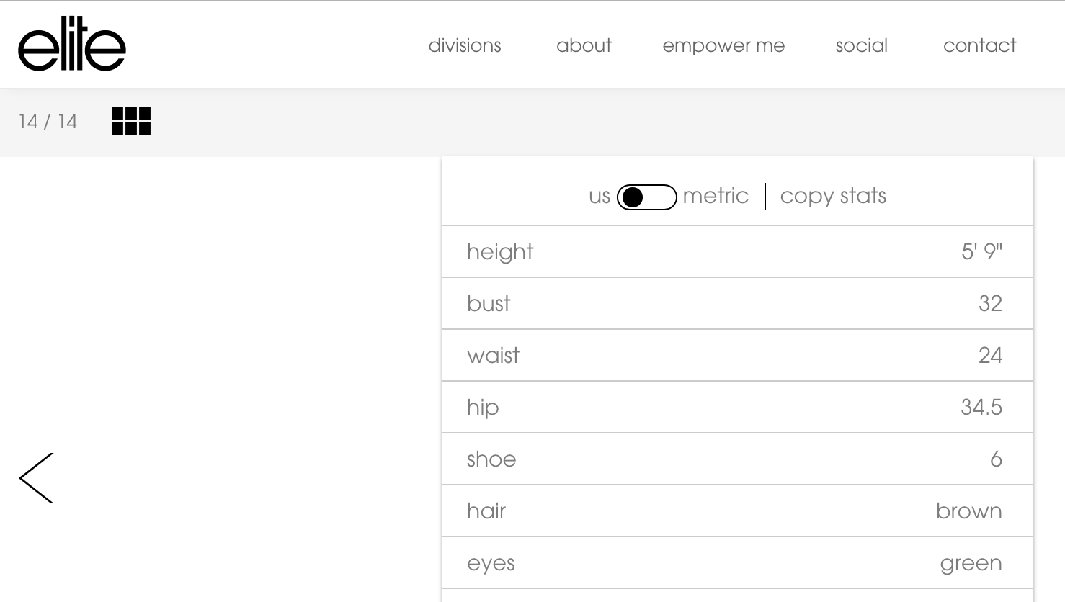
Task: Open the divisions menu
Action: click(x=465, y=45)
